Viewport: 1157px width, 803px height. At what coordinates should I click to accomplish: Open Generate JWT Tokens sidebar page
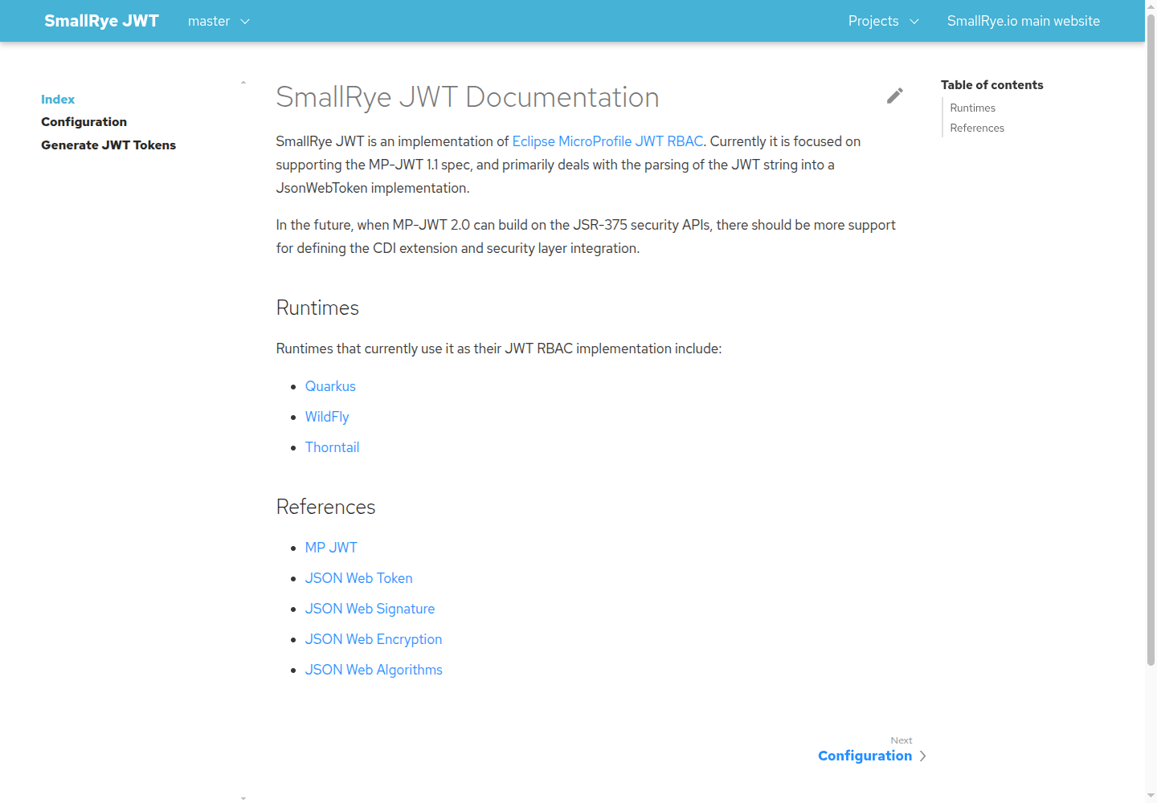[108, 145]
